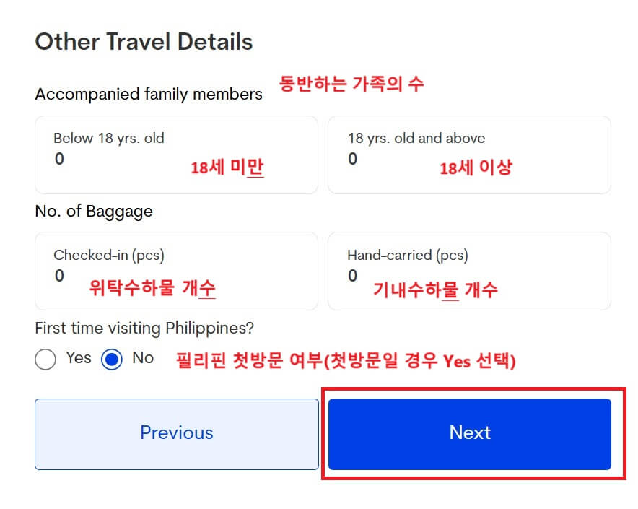This screenshot has height=509, width=638.
Task: Click the 'Below 18 yrs. old' input field
Action: point(176,155)
